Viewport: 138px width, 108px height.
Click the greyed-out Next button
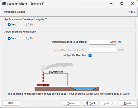[109, 103]
